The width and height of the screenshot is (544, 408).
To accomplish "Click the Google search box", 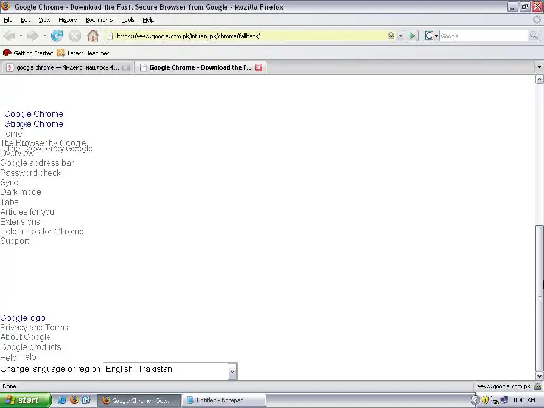I will click(483, 36).
